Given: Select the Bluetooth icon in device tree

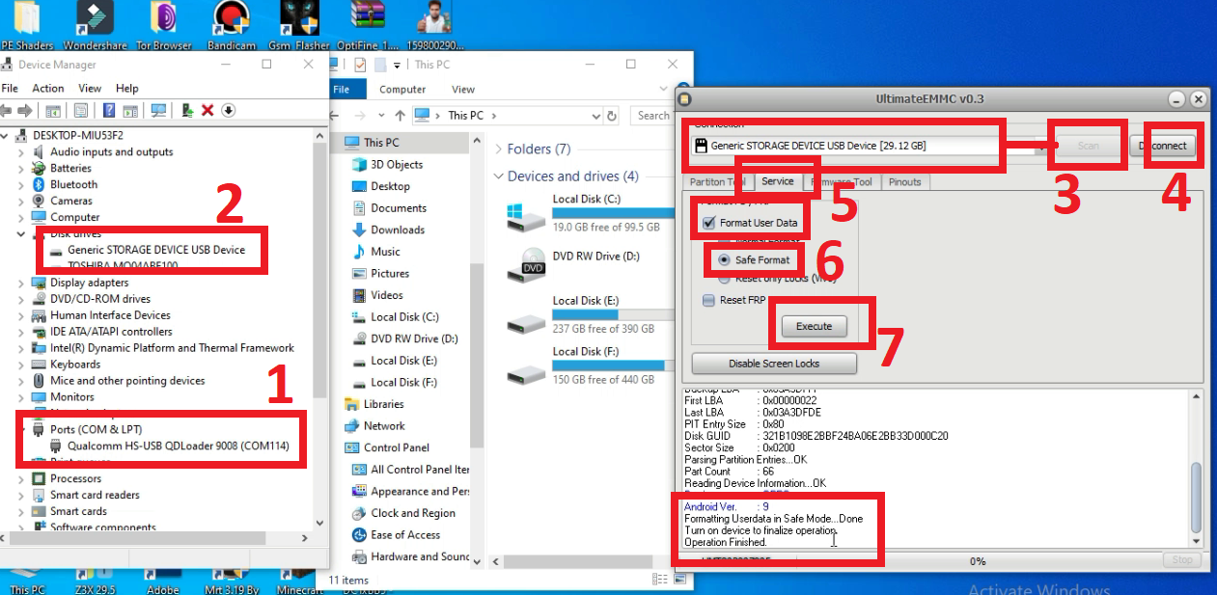Looking at the screenshot, I should 39,184.
